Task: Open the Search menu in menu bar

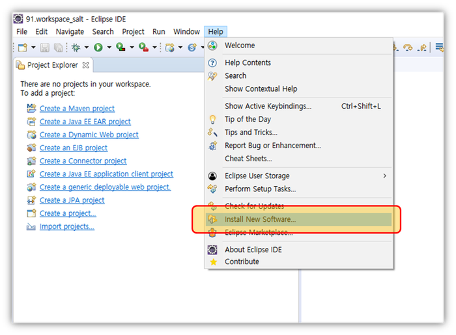Action: coord(103,32)
